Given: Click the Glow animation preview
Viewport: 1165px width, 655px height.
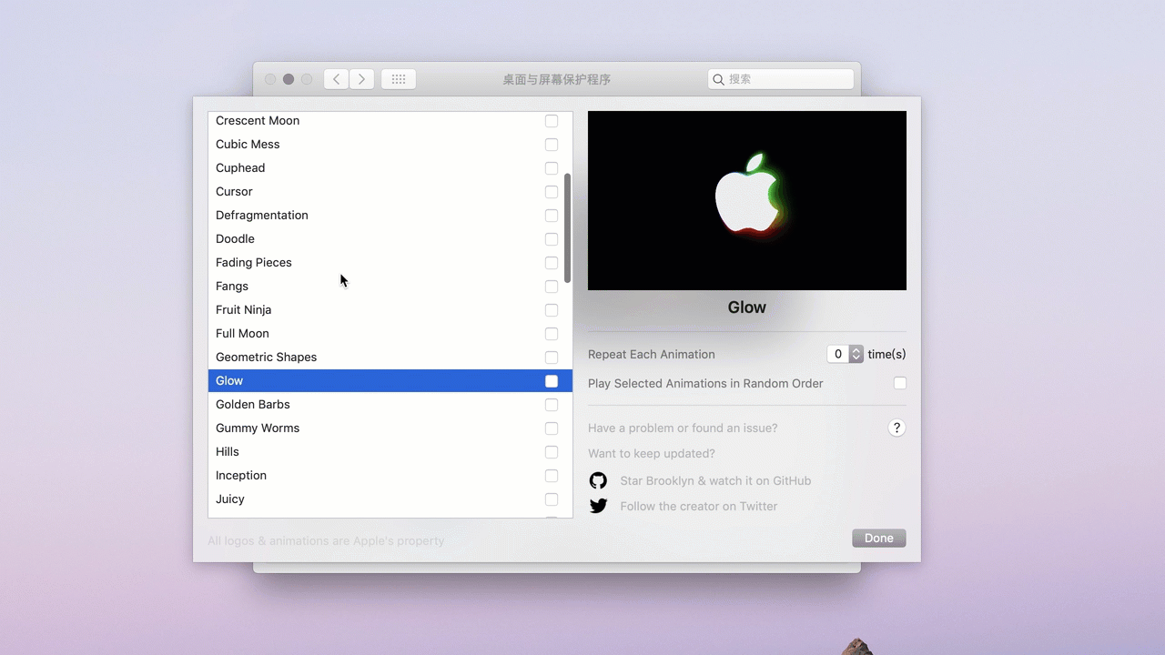Looking at the screenshot, I should (747, 200).
